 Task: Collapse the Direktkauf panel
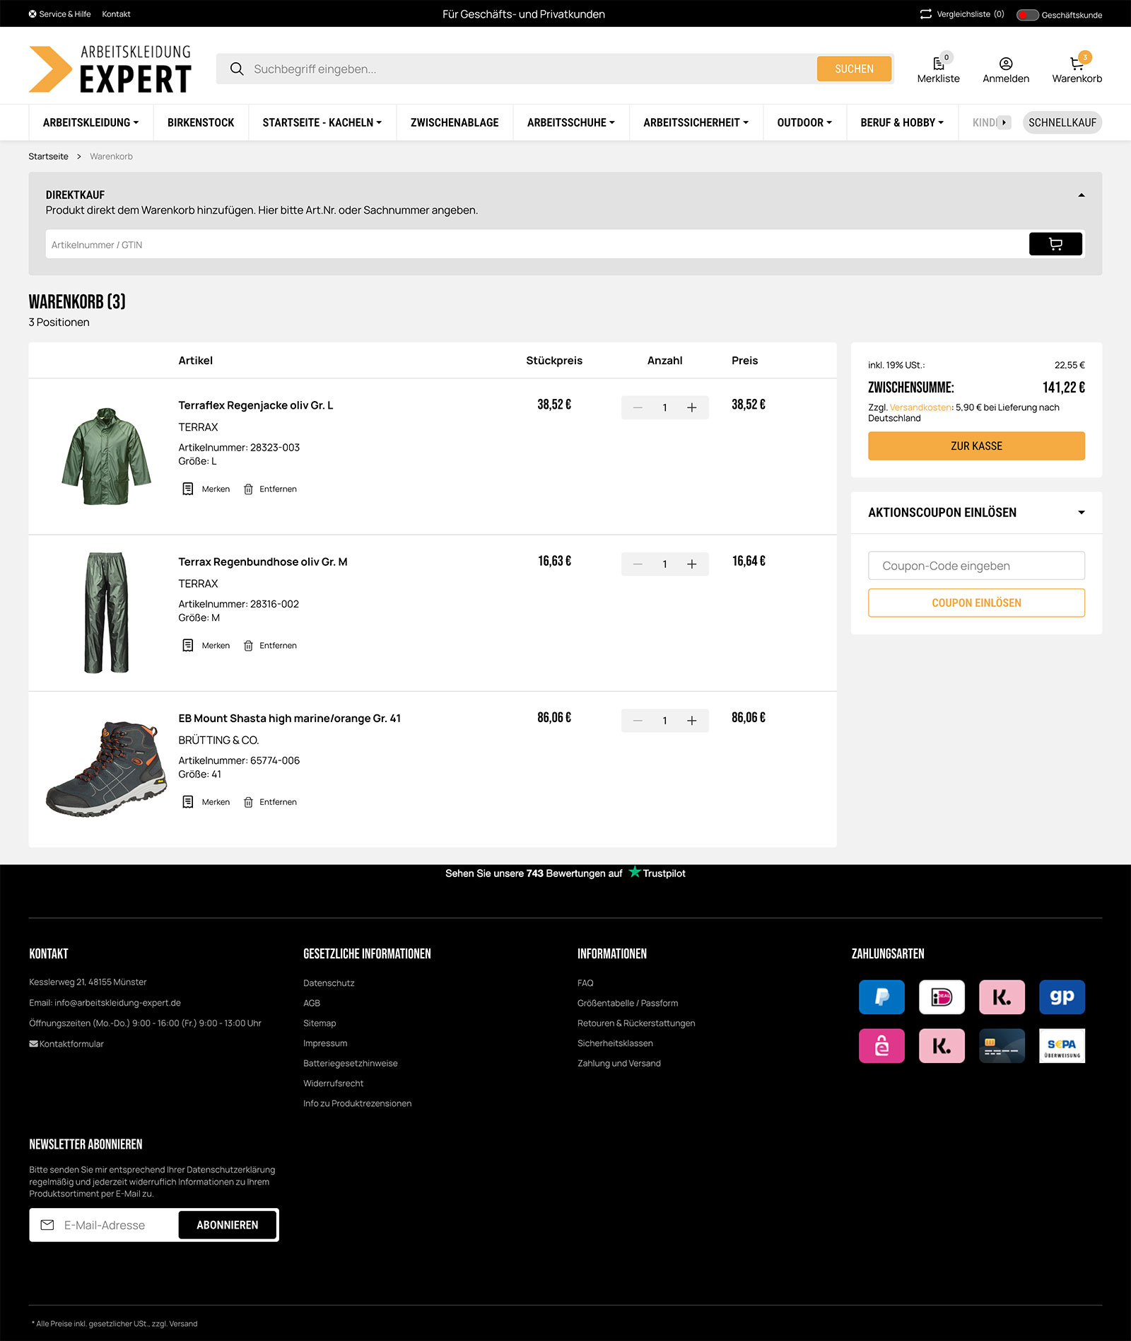[x=1081, y=195]
